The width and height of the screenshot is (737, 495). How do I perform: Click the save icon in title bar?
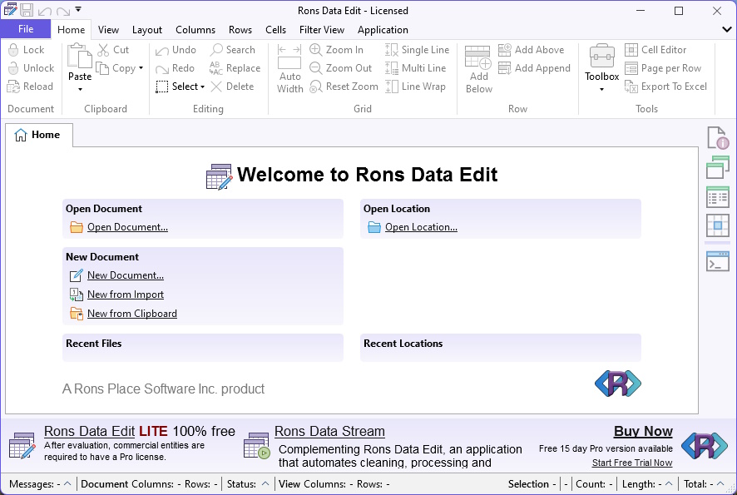pyautogui.click(x=27, y=10)
